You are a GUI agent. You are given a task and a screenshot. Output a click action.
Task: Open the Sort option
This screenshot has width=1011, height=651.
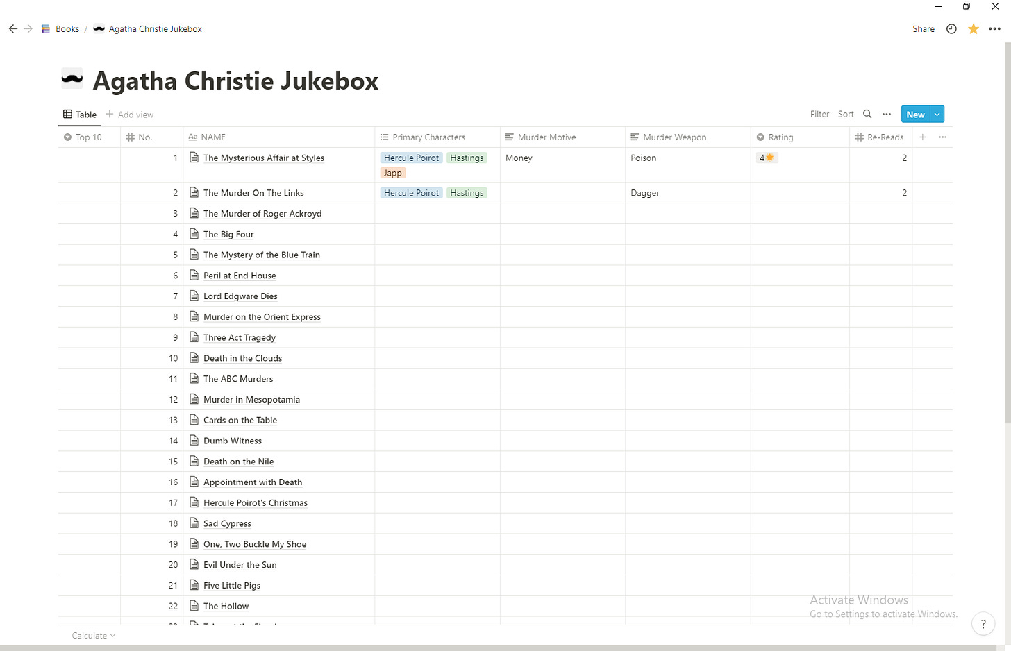tap(846, 114)
